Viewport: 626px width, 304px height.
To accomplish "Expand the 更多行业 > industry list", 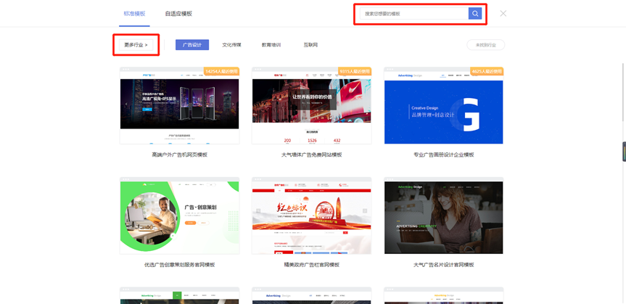I will [136, 45].
